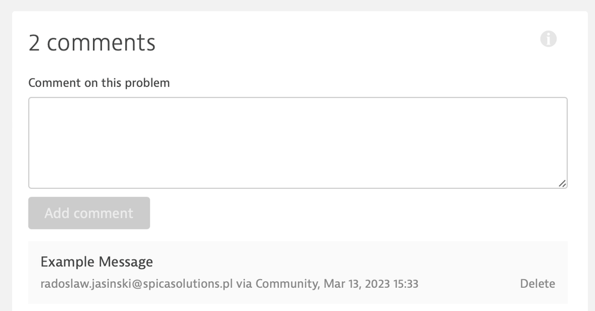This screenshot has height=311, width=595.
Task: Delete the Example Message comment
Action: pyautogui.click(x=537, y=284)
